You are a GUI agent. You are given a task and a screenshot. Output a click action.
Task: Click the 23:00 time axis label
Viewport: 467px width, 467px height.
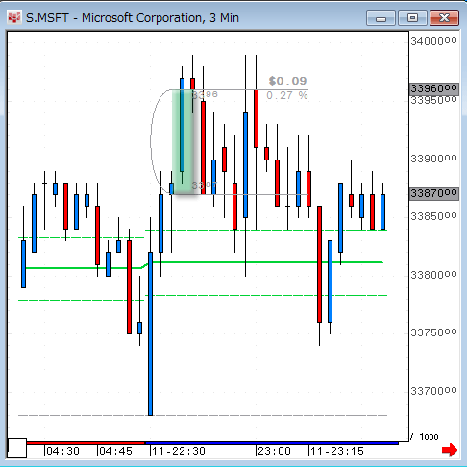click(274, 451)
